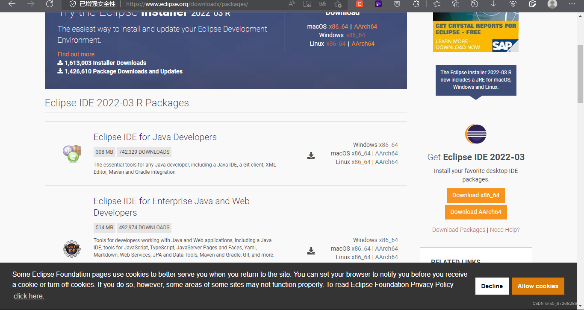Reload the page with the refresh icon
Image resolution: width=584 pixels, height=310 pixels.
pos(50,4)
